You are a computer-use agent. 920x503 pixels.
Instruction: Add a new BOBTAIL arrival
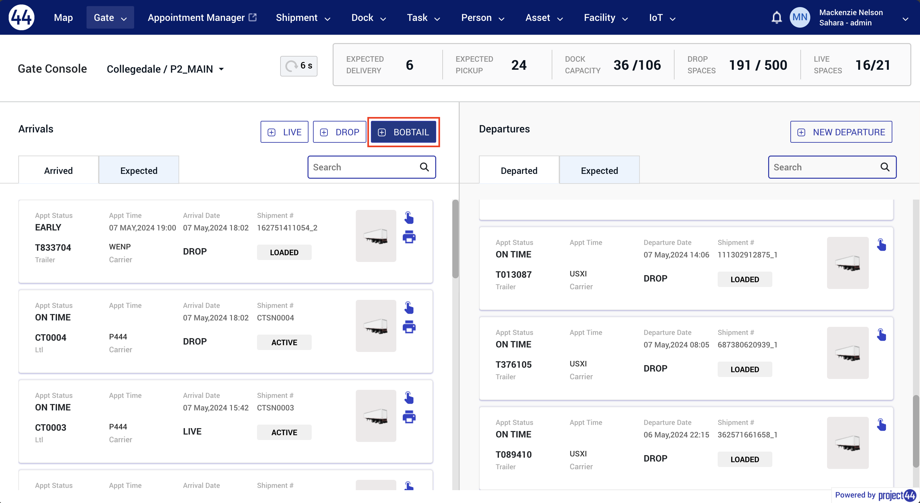[403, 132]
